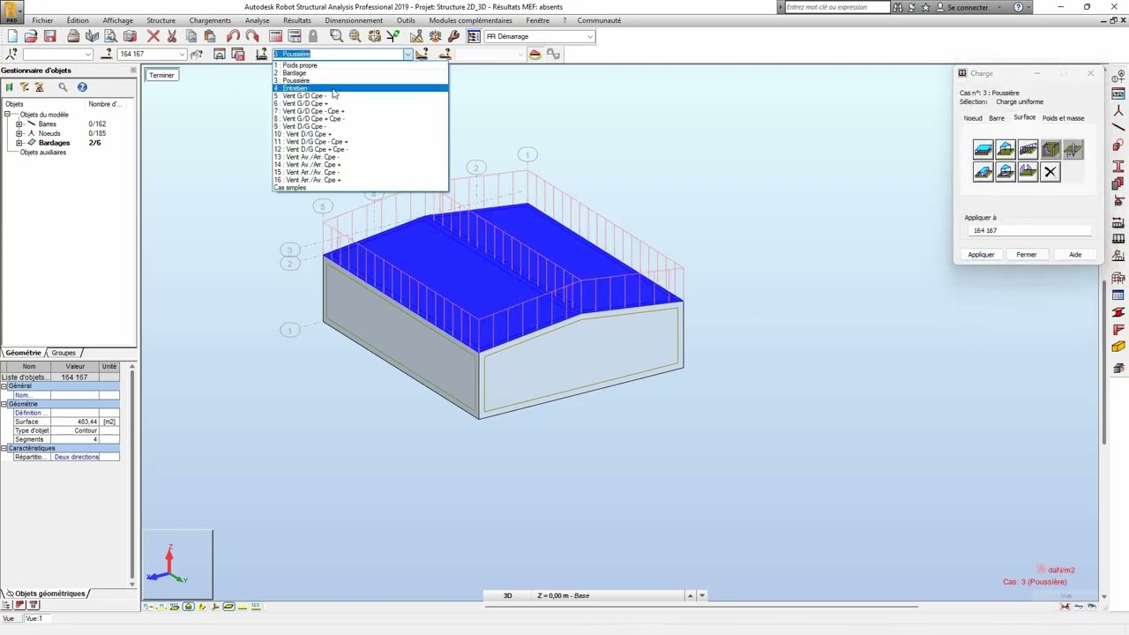The height and width of the screenshot is (635, 1129).
Task: Select load case 2 : Bardage
Action: click(360, 73)
